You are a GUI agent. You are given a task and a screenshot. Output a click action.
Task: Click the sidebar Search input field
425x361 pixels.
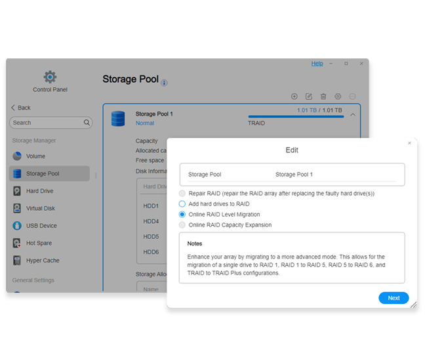click(x=46, y=123)
